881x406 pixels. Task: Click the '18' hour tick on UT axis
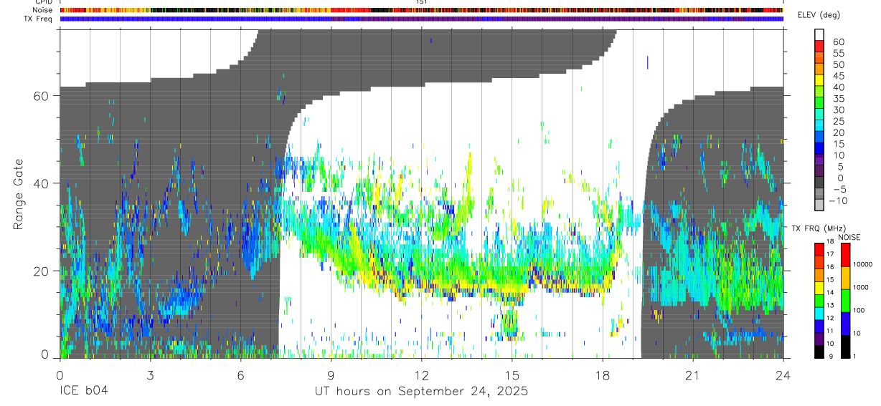pos(603,375)
